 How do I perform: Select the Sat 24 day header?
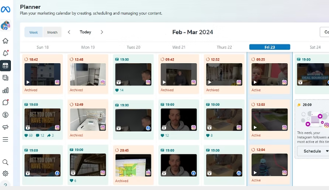pos(315,47)
